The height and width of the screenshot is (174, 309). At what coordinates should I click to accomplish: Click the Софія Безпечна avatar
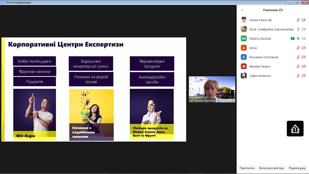coord(244,75)
